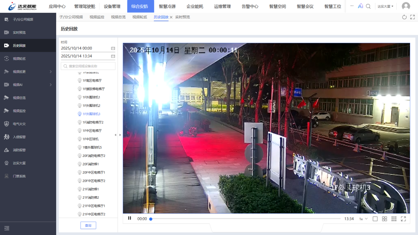Open the AI search icon in top bar

pos(360,6)
